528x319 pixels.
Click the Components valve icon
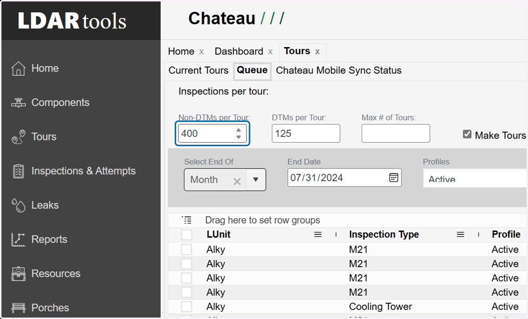click(18, 103)
